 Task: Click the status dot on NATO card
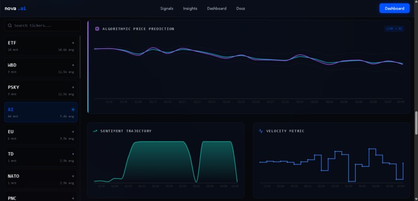(73, 176)
